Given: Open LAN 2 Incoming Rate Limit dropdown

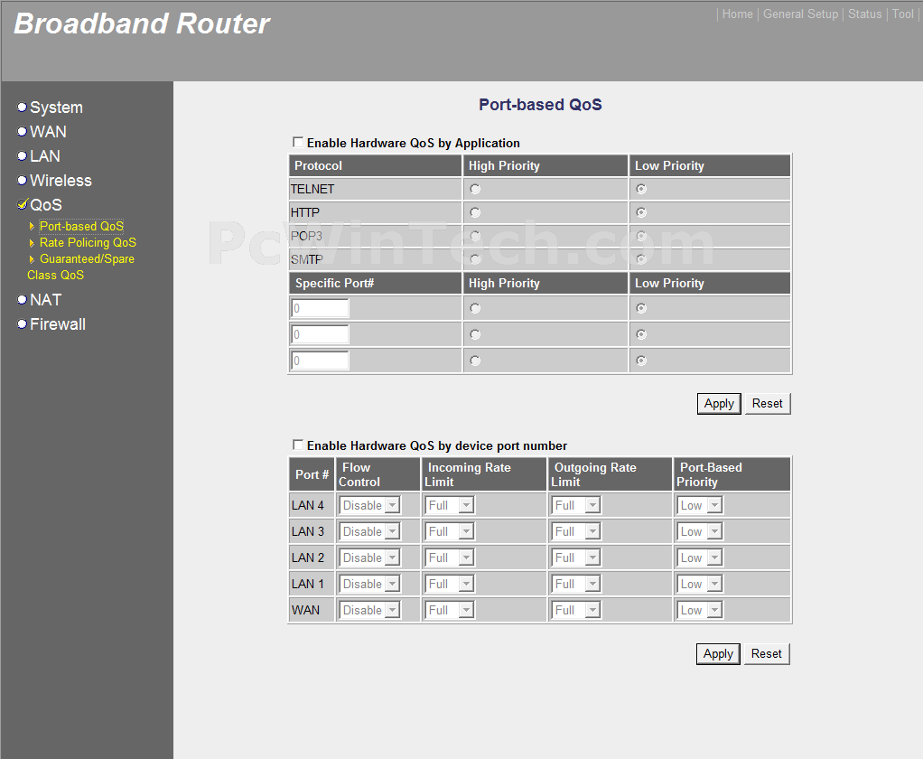Looking at the screenshot, I should point(450,558).
